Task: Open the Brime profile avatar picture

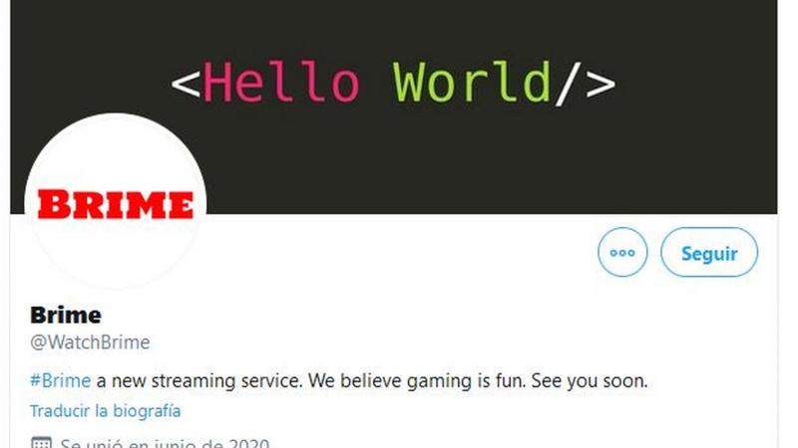Action: pyautogui.click(x=116, y=201)
